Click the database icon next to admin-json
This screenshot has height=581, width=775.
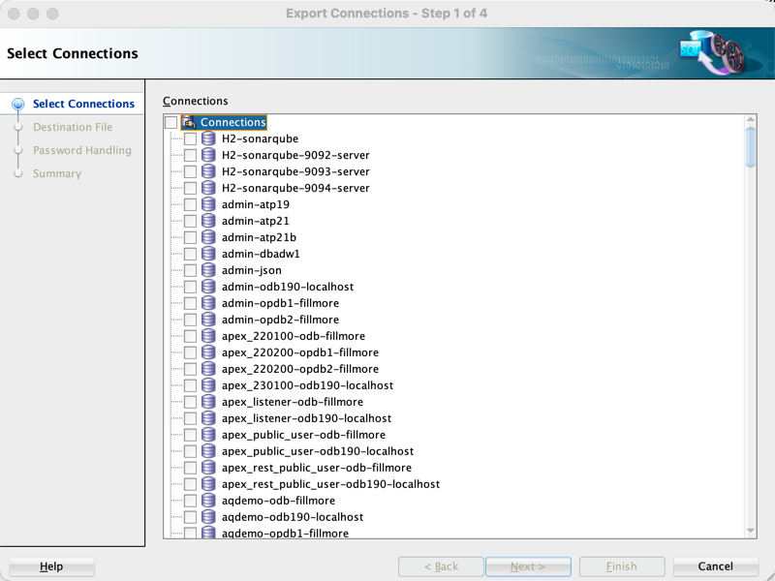208,270
